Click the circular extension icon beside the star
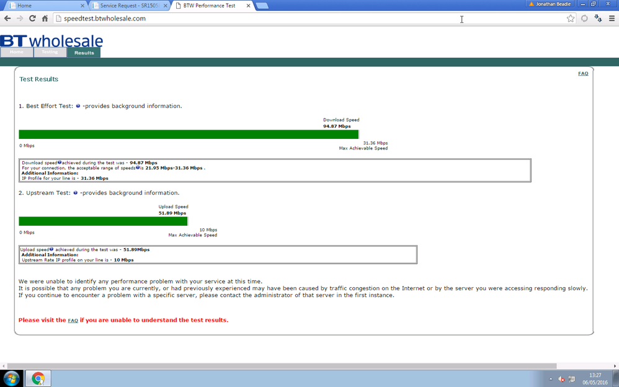 (584, 19)
